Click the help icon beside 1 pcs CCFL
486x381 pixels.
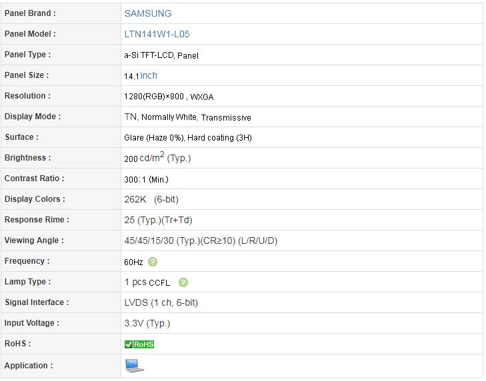(x=183, y=282)
